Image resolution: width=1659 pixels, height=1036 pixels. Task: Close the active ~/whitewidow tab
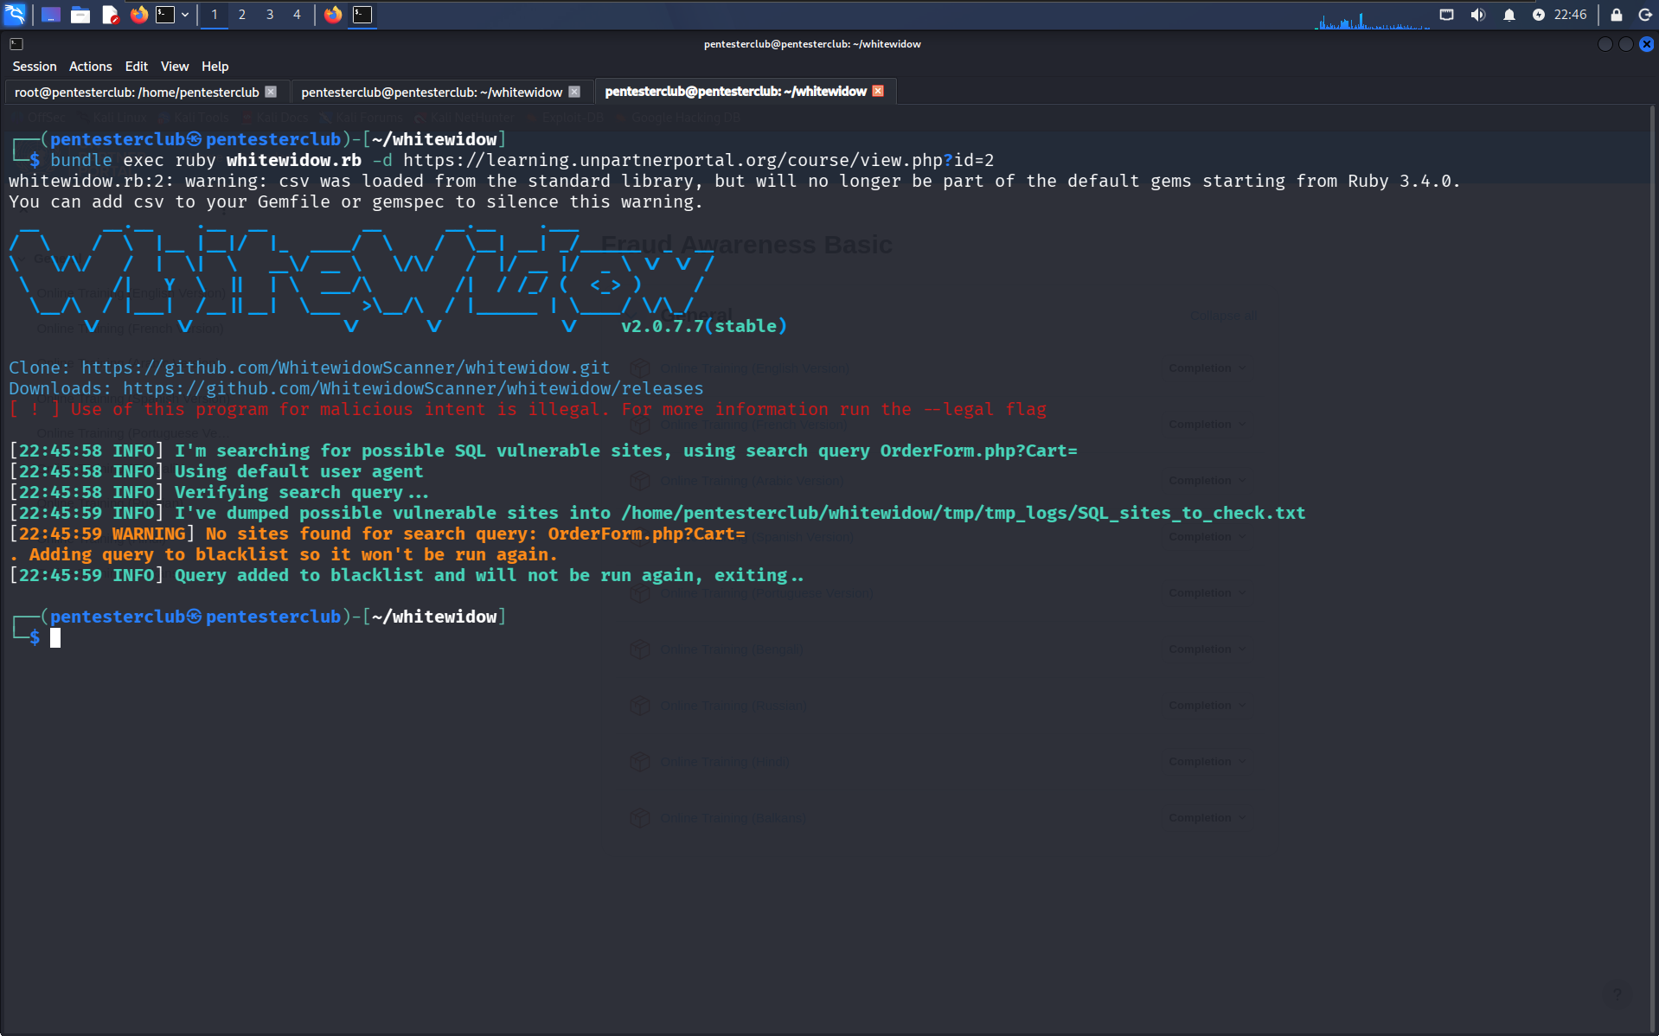tap(878, 91)
